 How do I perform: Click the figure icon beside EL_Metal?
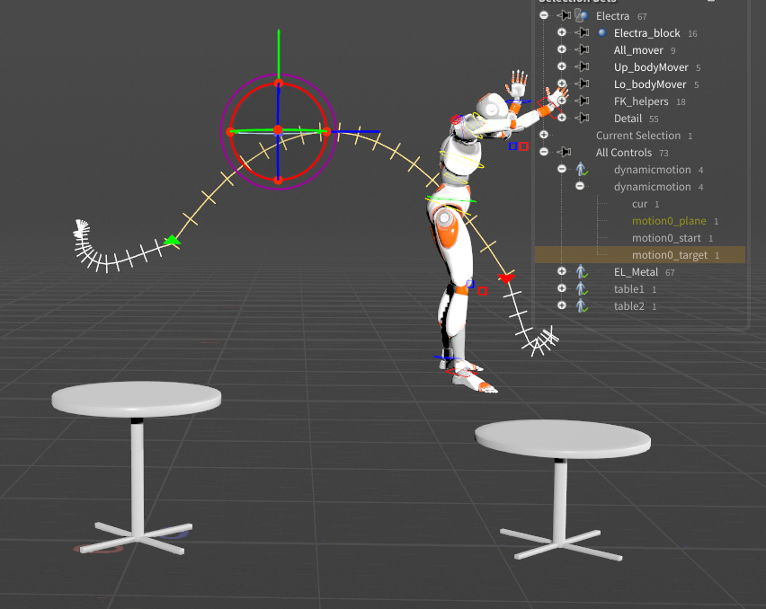click(x=582, y=272)
